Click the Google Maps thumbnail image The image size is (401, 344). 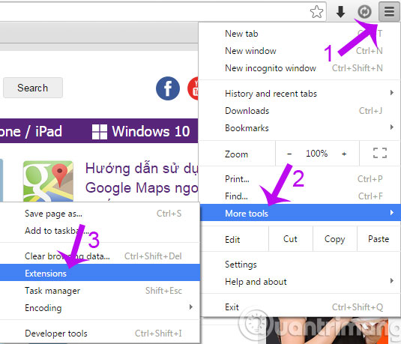pos(48,181)
